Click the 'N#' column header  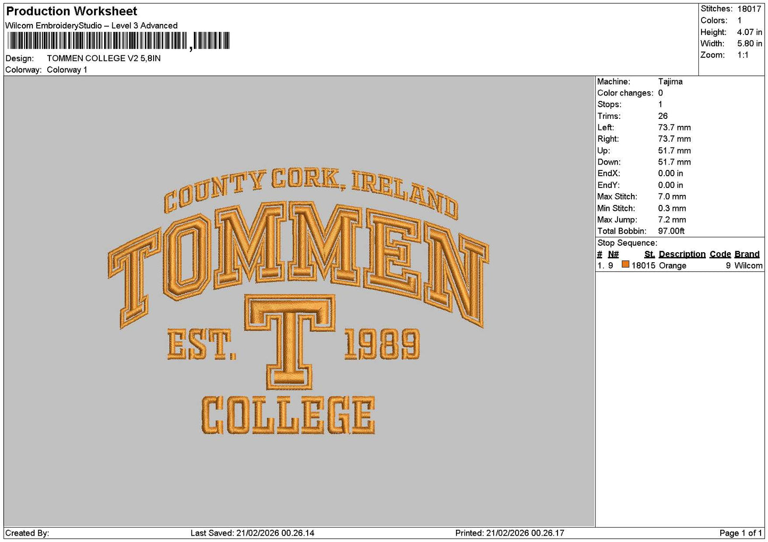[x=613, y=254]
